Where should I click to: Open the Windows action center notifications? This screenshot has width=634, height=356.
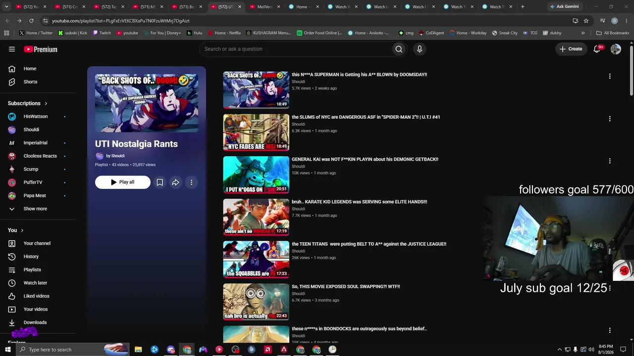point(623,350)
